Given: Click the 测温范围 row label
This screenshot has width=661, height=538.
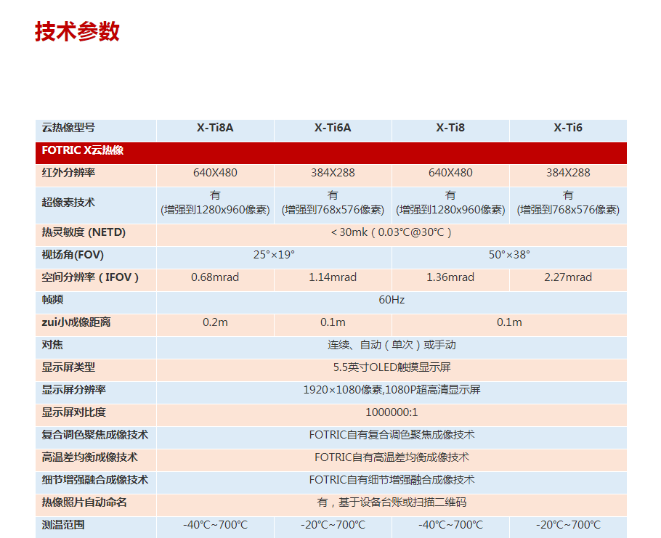Looking at the screenshot, I should [x=62, y=524].
